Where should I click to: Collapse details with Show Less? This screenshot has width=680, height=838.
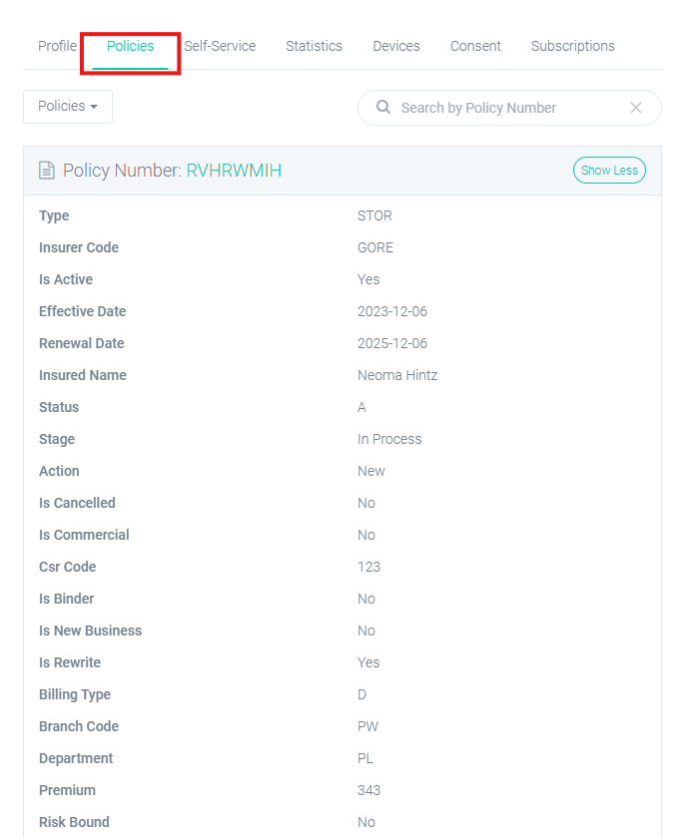click(x=609, y=171)
